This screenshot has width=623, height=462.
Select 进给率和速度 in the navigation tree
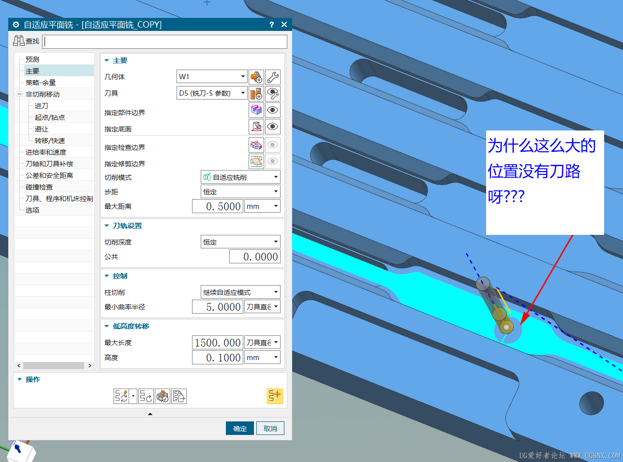click(x=46, y=152)
